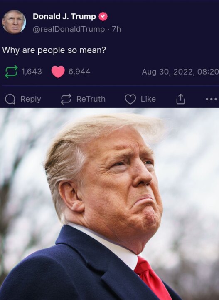This screenshot has width=219, height=300.
Task: Click the Aug 30, 2022 date stamp
Action: pos(180,72)
